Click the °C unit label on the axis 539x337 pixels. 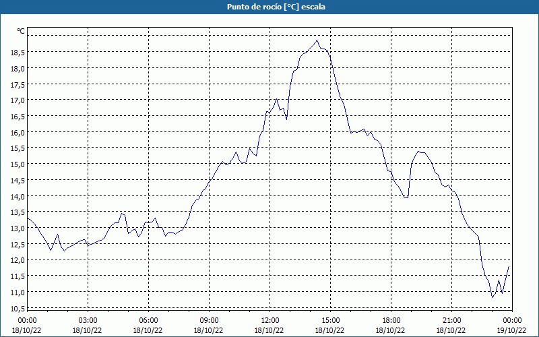[x=21, y=31]
